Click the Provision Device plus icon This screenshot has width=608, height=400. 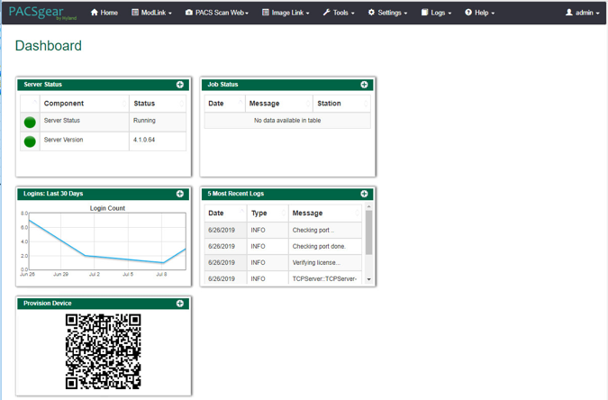180,304
